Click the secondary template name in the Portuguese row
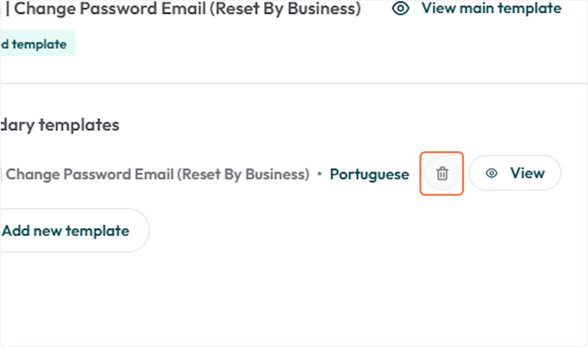The width and height of the screenshot is (588, 347). [157, 174]
